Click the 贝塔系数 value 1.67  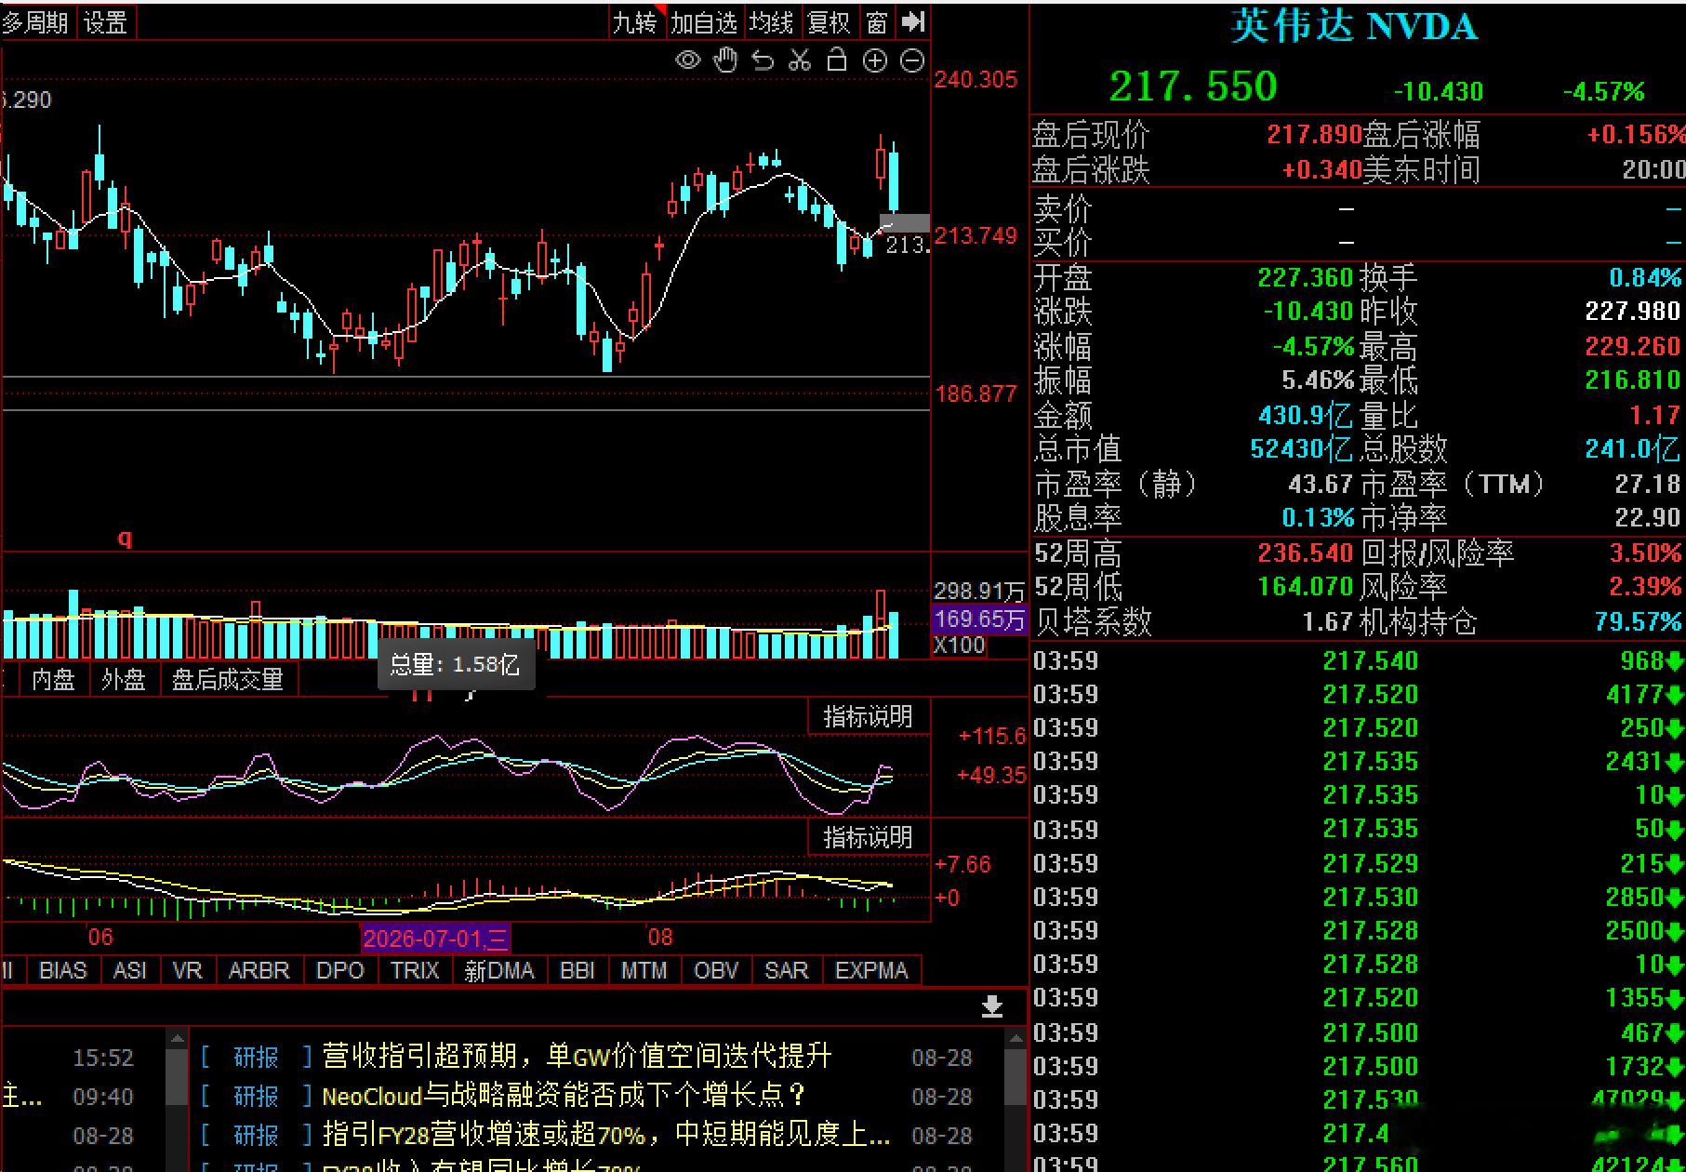point(1327,621)
